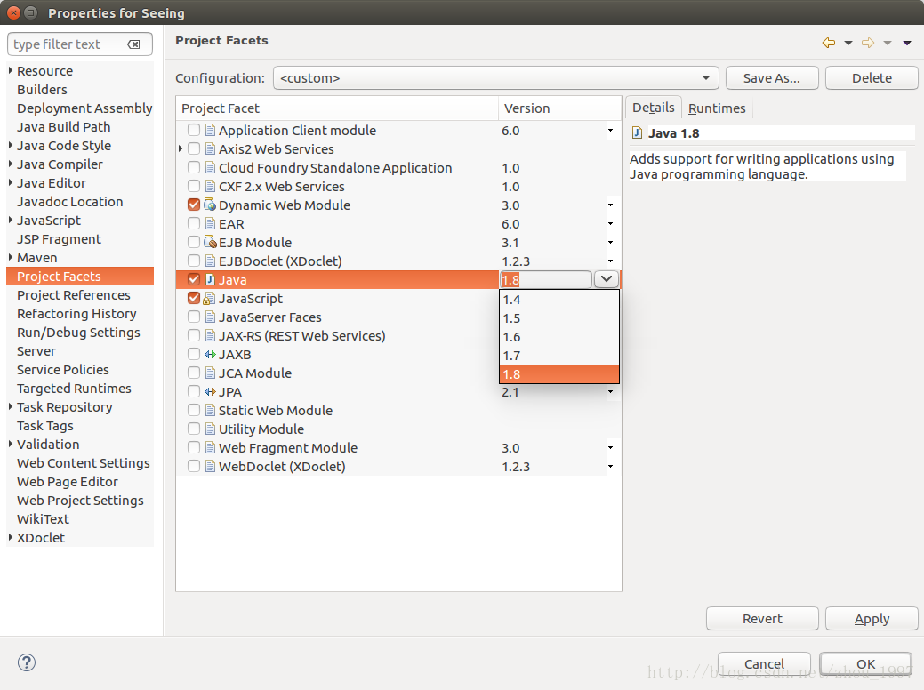
Task: Check the EAR facet checkbox
Action: (194, 224)
